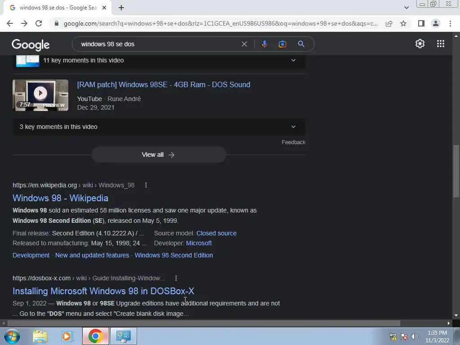460x345 pixels.
Task: Click the horizontal scrollbar thumb
Action: [x=203, y=323]
